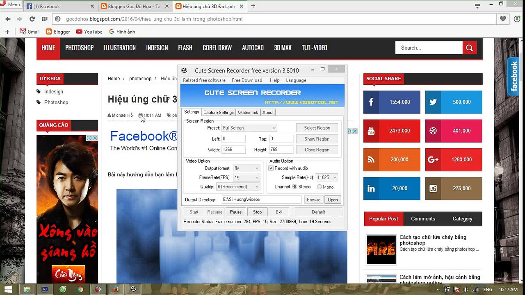Click the Width input field

pyautogui.click(x=233, y=150)
